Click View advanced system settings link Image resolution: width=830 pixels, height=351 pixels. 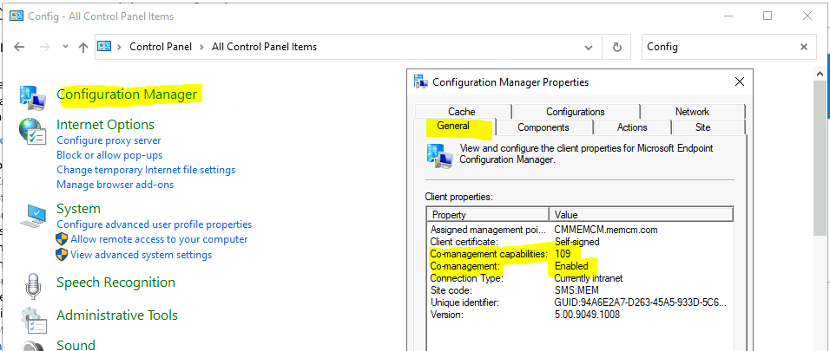pos(141,255)
